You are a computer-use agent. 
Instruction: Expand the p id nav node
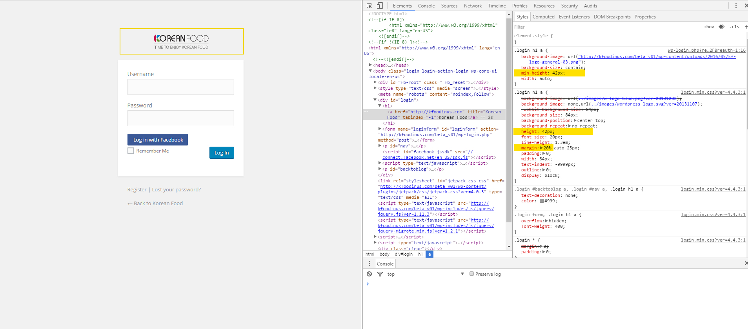coord(380,145)
